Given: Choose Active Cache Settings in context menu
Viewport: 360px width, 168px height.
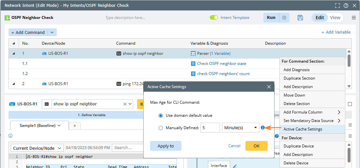Looking at the screenshot, I should tap(303, 129).
